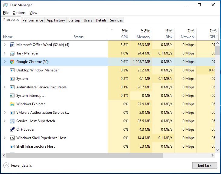Click the End task button
The height and width of the screenshot is (174, 221).
(x=205, y=166)
